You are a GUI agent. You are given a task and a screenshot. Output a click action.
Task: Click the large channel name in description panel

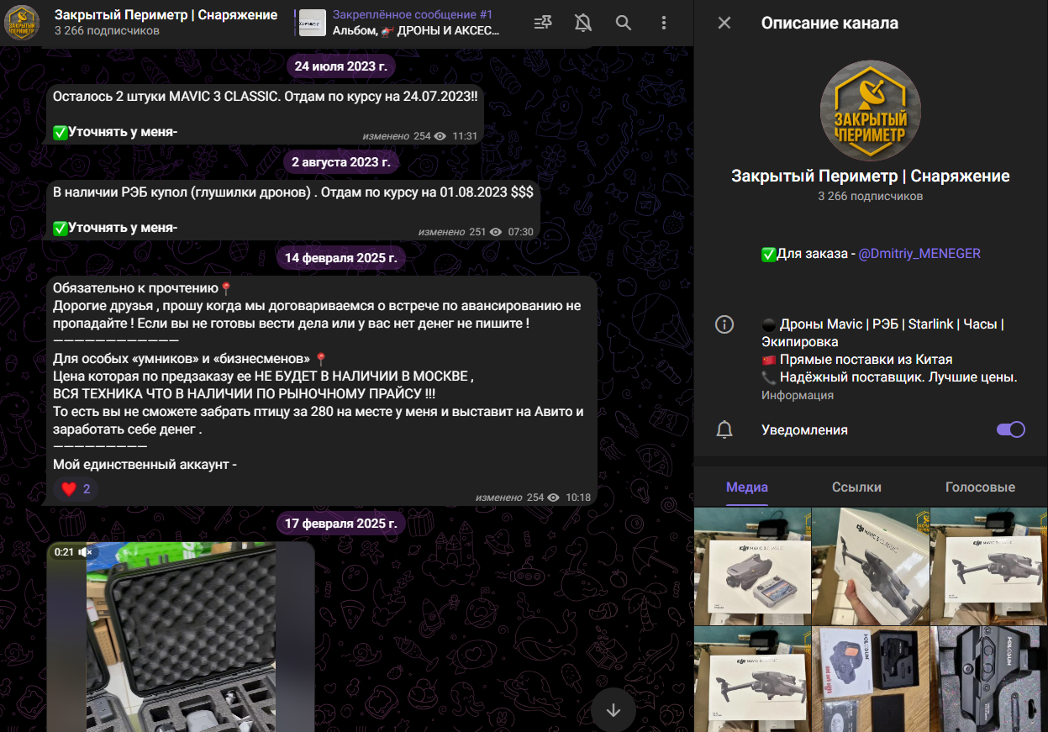click(x=871, y=176)
